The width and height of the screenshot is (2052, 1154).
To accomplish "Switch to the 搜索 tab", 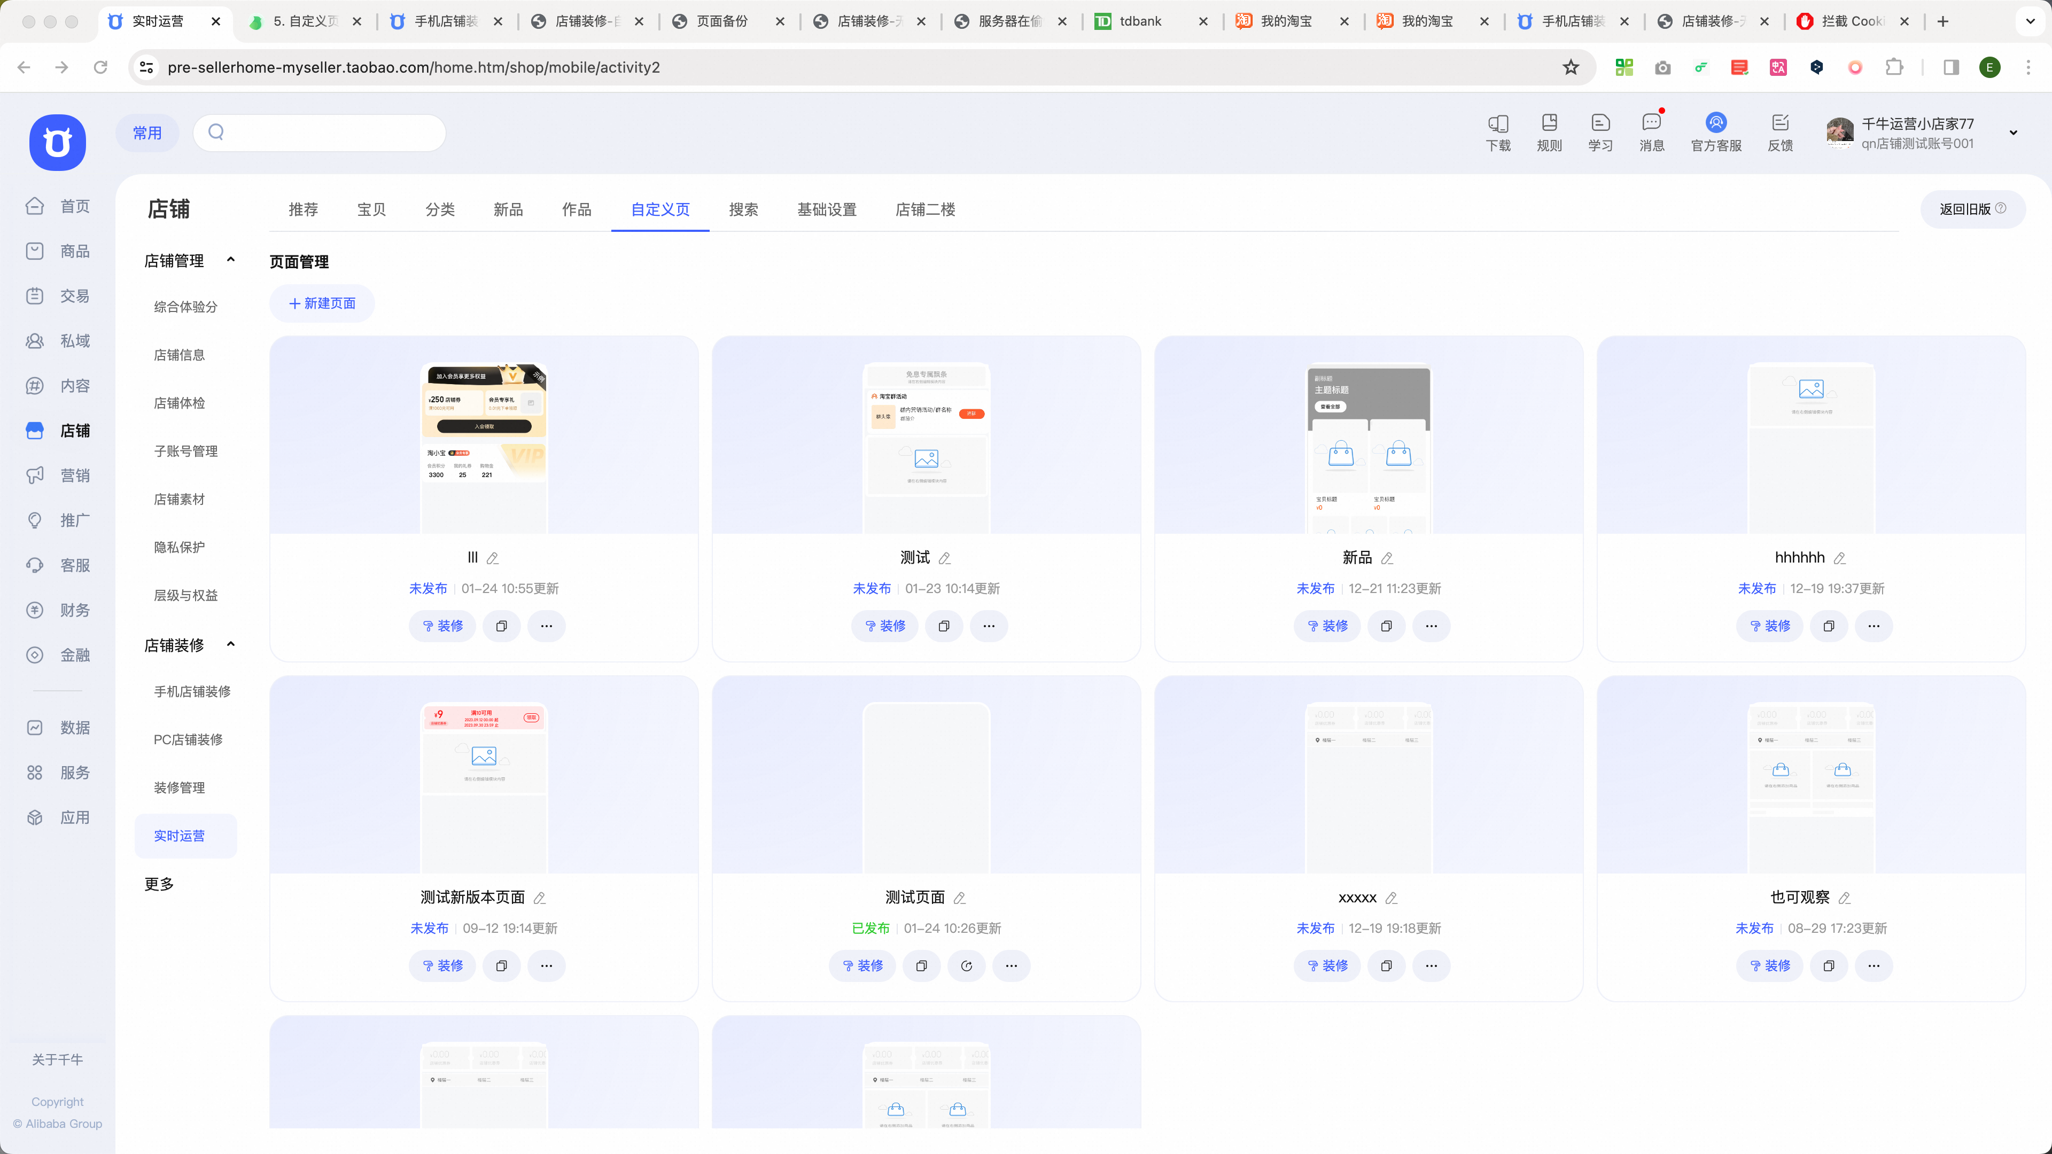I will (x=743, y=209).
